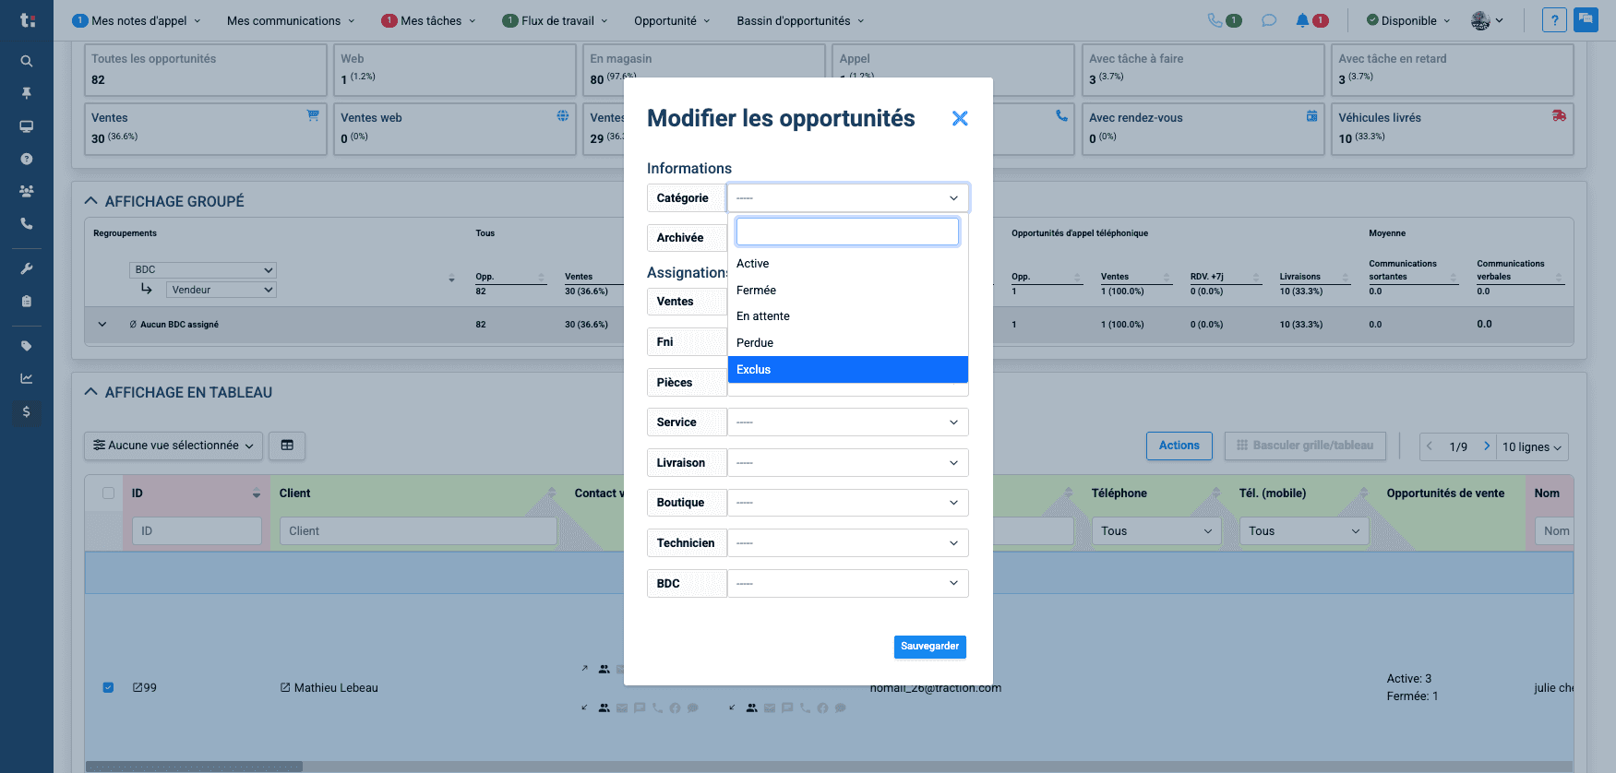The height and width of the screenshot is (773, 1616).
Task: Click the truck icon on Véhicules livrés card
Action: pos(1559,115)
